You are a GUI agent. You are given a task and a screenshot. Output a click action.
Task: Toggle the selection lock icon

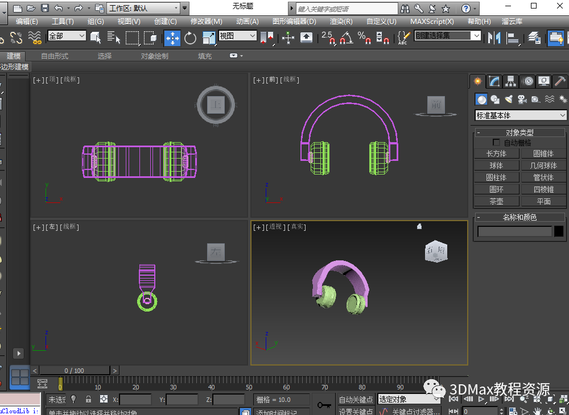pyautogui.click(x=88, y=400)
